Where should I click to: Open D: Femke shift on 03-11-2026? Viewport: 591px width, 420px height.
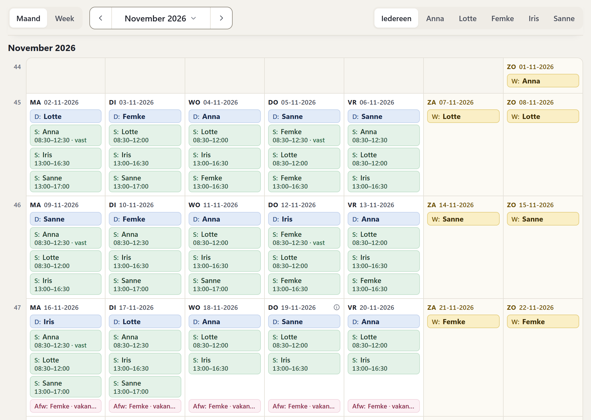tap(145, 116)
